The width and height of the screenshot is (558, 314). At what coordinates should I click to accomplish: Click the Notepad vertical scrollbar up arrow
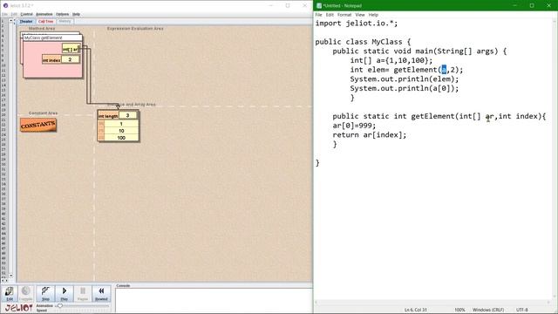coord(555,21)
